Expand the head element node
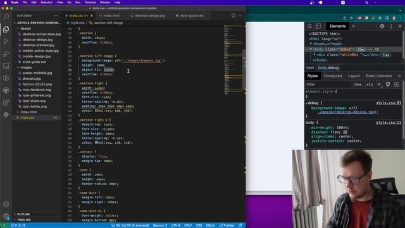The image size is (405, 228). 311,44
